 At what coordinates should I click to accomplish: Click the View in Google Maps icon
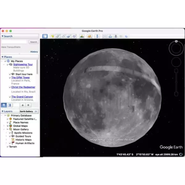click(121, 36)
